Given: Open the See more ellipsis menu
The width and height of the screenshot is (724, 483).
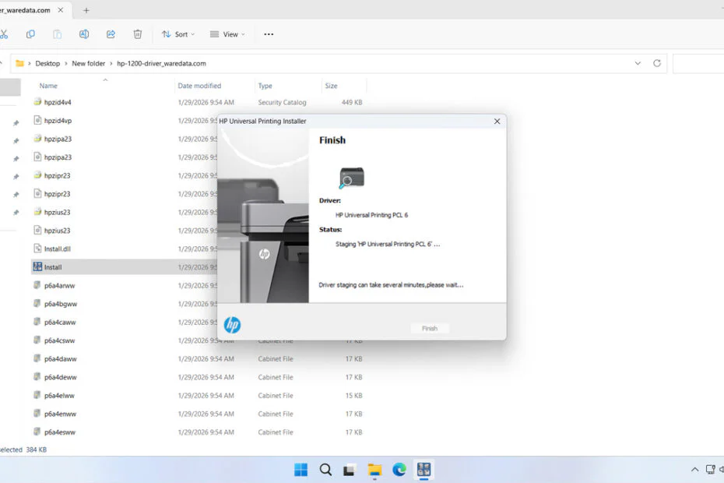Looking at the screenshot, I should (x=269, y=34).
